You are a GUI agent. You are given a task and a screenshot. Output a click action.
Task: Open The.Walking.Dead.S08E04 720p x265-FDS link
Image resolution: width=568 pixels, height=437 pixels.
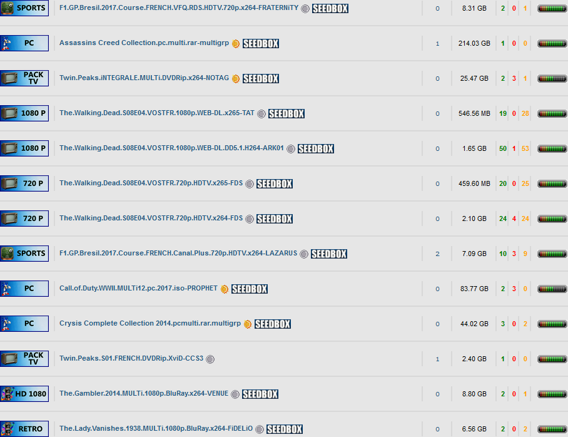click(151, 183)
